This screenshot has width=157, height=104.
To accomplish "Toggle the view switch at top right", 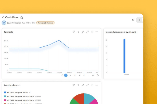I will pyautogui.click(x=140, y=20).
